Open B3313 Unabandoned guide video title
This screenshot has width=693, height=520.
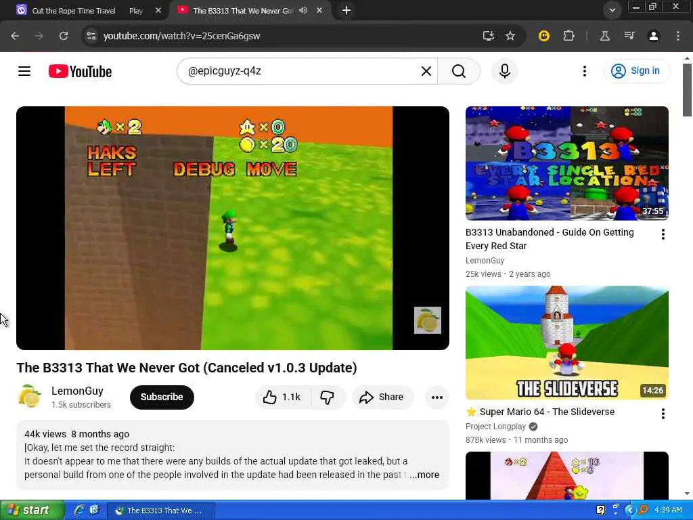550,239
